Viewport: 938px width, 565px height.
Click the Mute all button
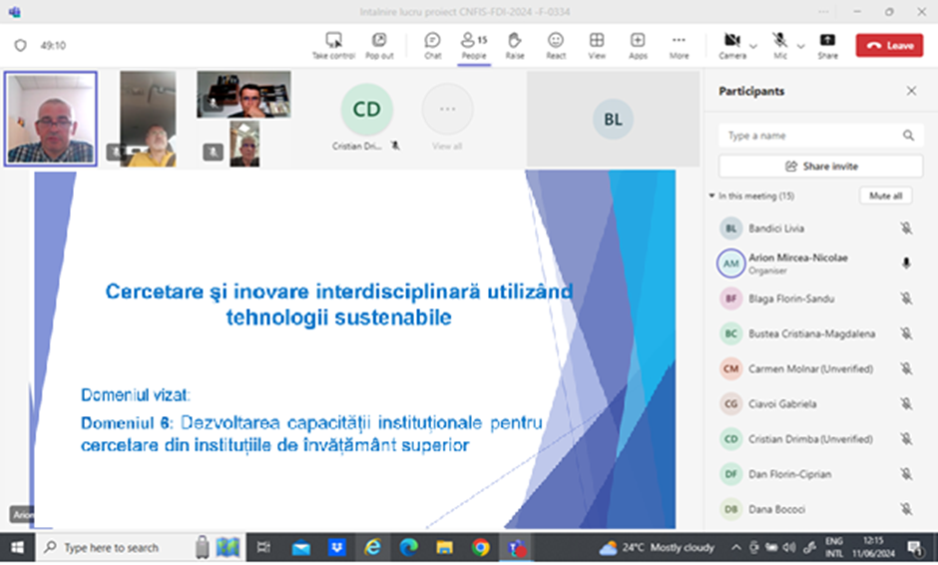885,197
